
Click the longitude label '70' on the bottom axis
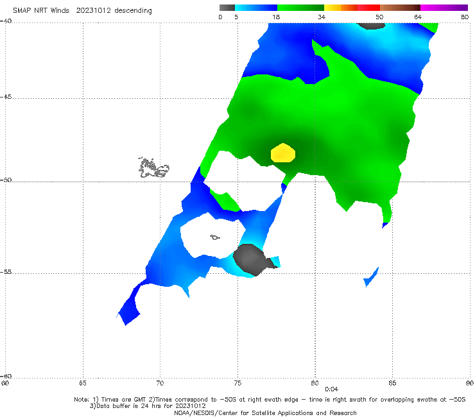(x=160, y=384)
